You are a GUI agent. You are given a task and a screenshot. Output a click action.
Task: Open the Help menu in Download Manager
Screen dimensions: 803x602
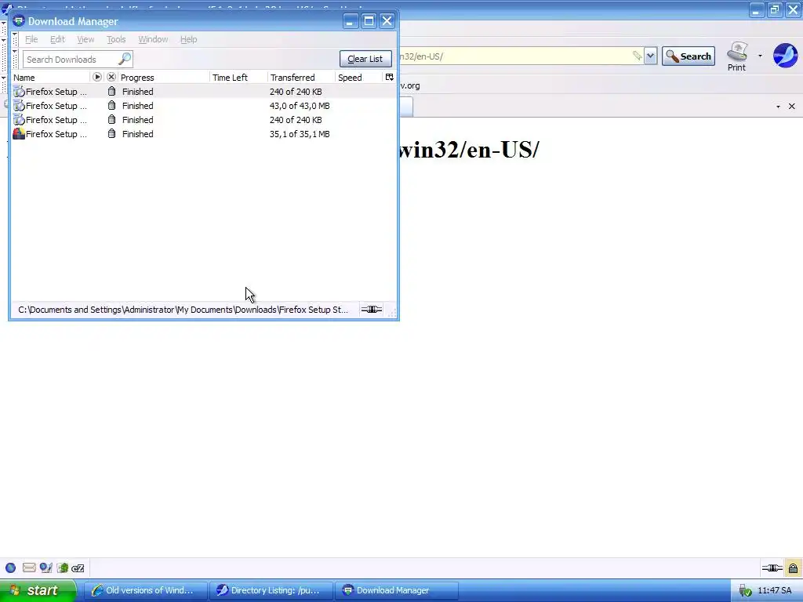coord(188,39)
